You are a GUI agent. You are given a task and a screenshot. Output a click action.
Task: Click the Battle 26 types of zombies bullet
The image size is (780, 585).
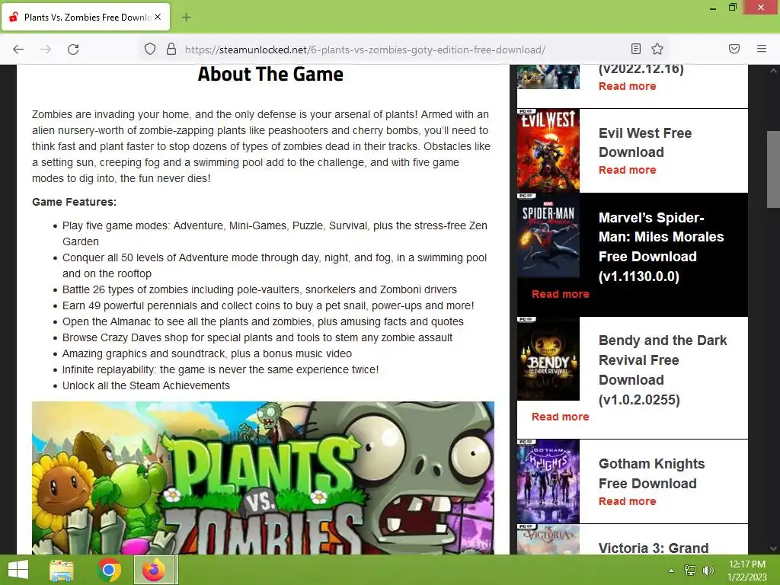point(259,289)
